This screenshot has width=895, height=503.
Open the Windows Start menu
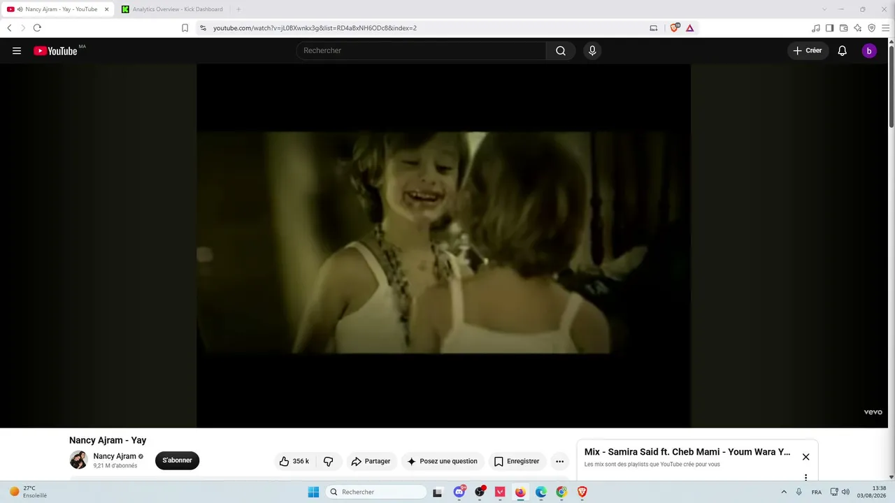(x=313, y=492)
